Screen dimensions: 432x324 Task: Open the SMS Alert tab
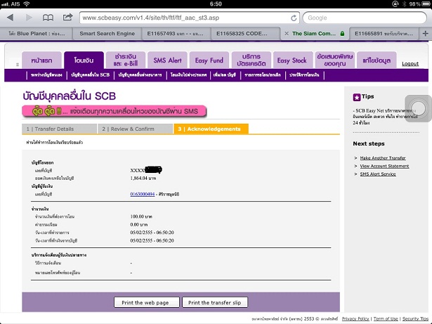[167, 60]
